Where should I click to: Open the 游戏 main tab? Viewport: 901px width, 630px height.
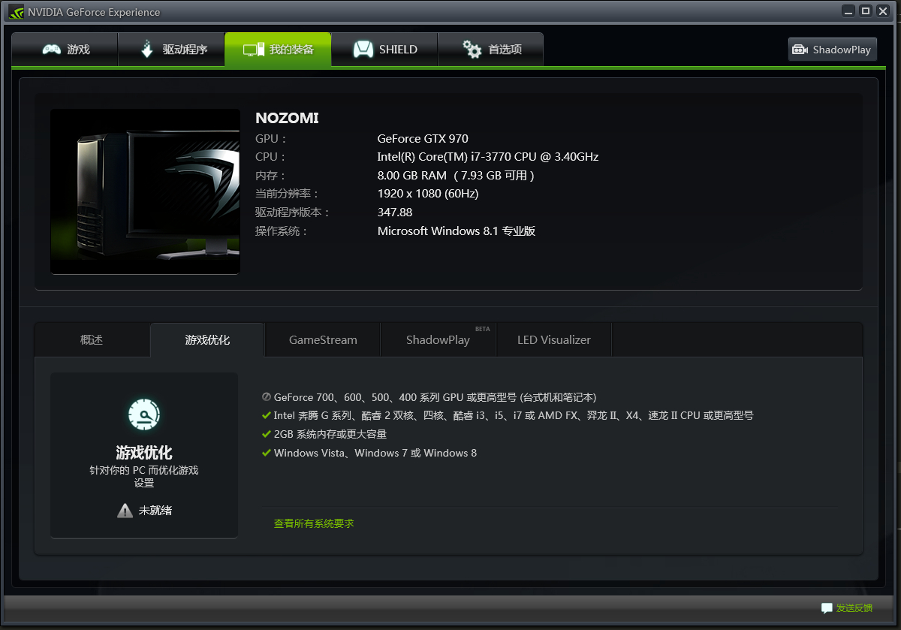65,50
